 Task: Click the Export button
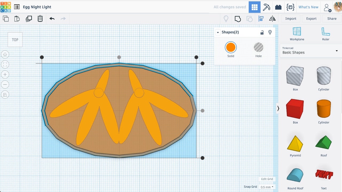click(311, 19)
